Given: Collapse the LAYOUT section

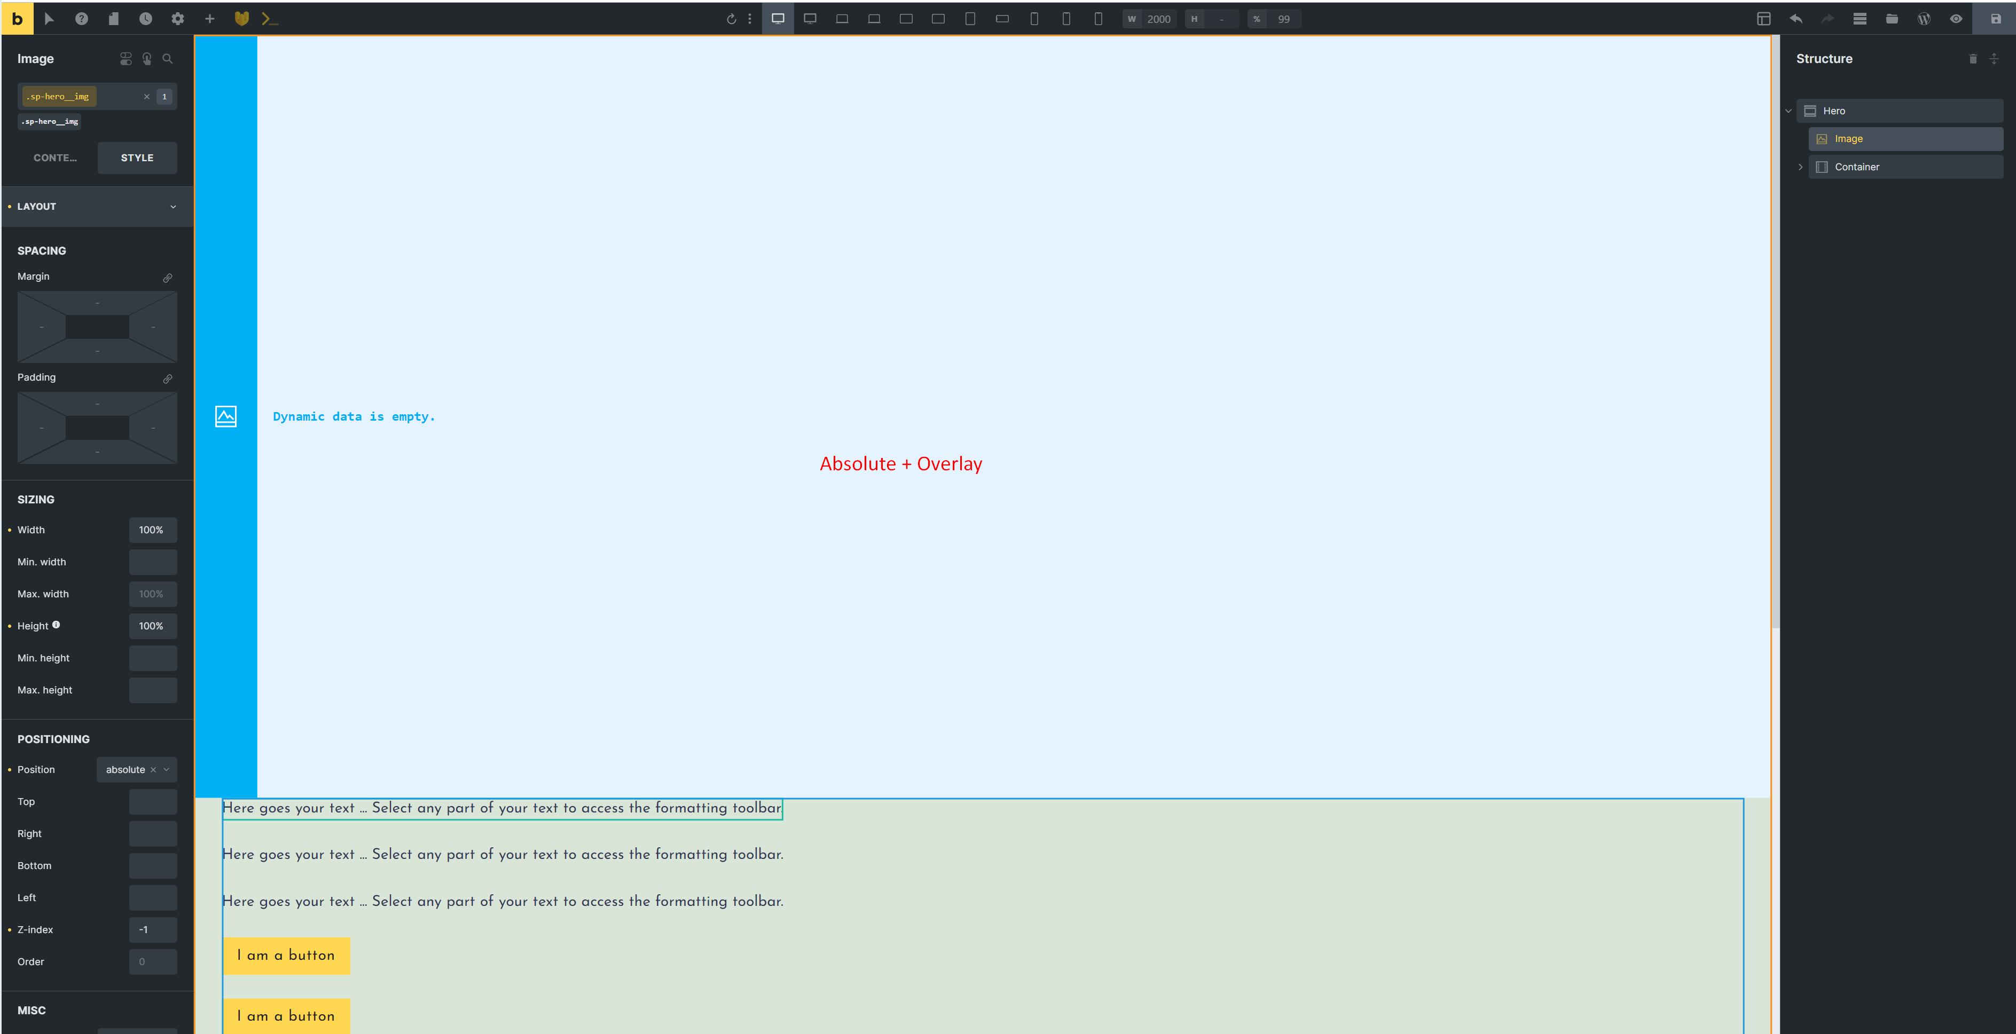Looking at the screenshot, I should point(97,207).
